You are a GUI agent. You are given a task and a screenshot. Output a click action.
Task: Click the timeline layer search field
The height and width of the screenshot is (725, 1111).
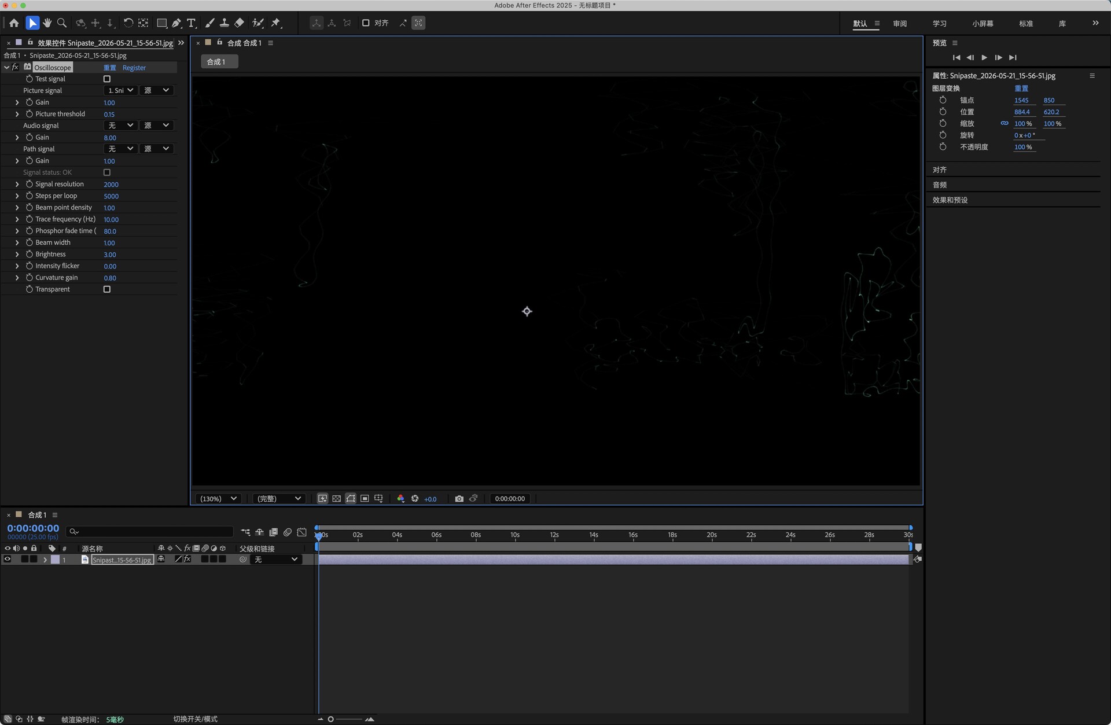(149, 532)
